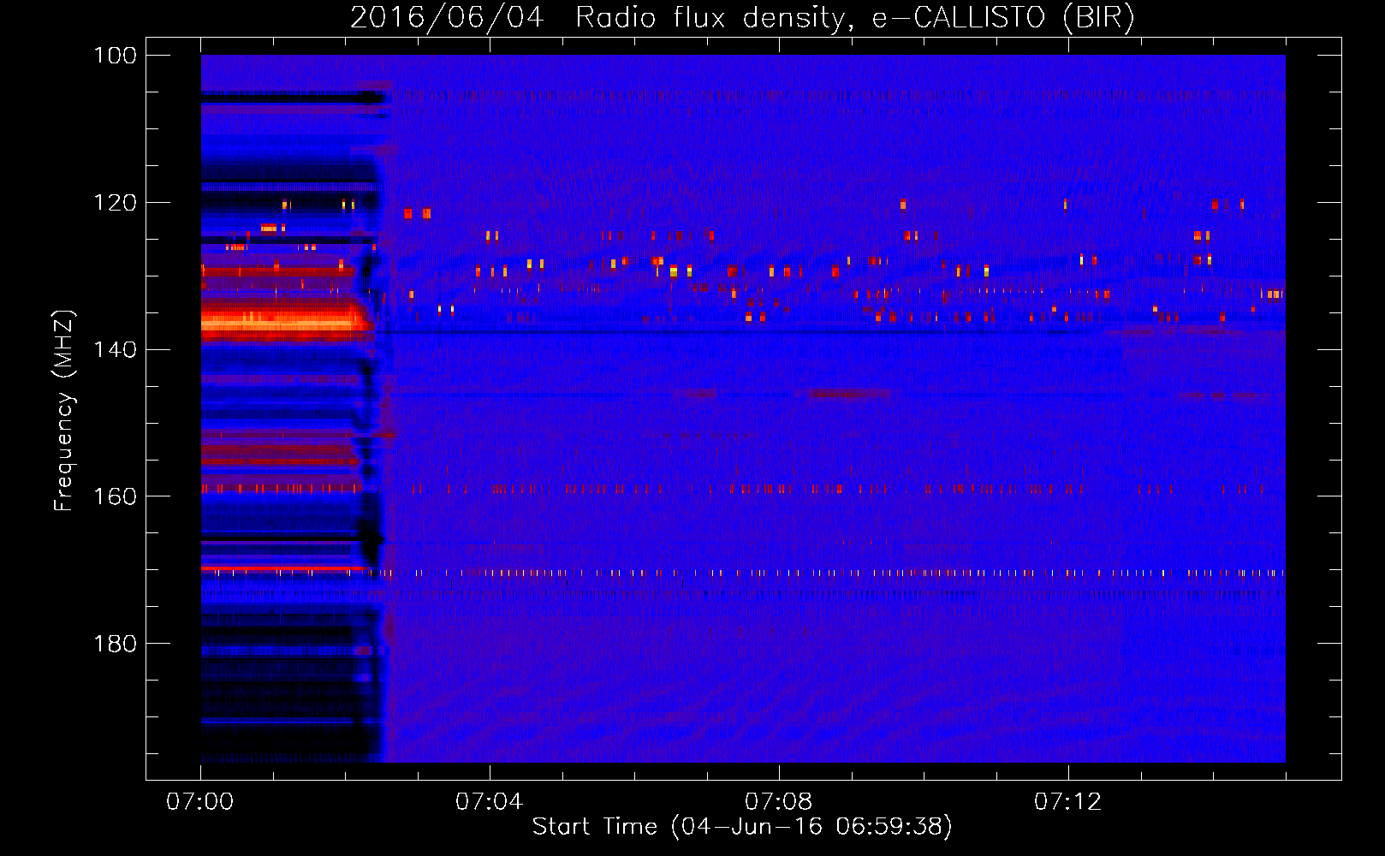The width and height of the screenshot is (1385, 856).
Task: Click the 180 frequency tick label
Action: (115, 644)
